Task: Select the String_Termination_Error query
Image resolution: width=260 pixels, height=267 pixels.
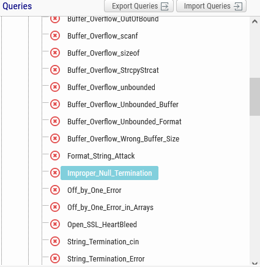Action: click(x=106, y=259)
